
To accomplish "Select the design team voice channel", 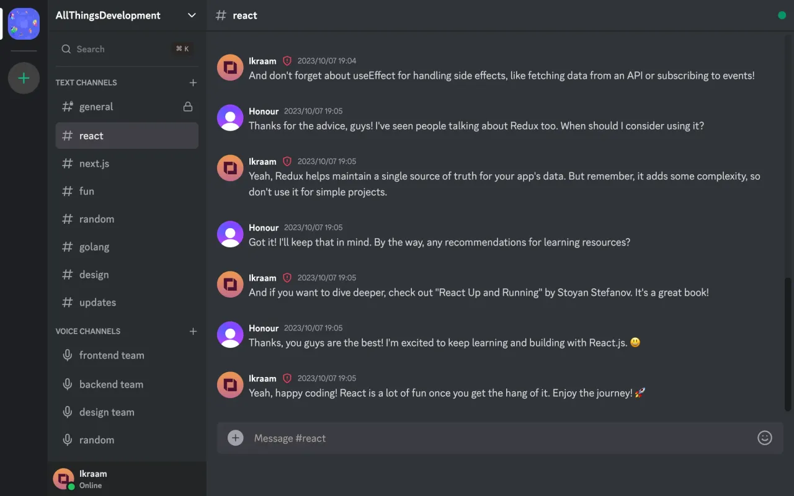I will pyautogui.click(x=107, y=412).
